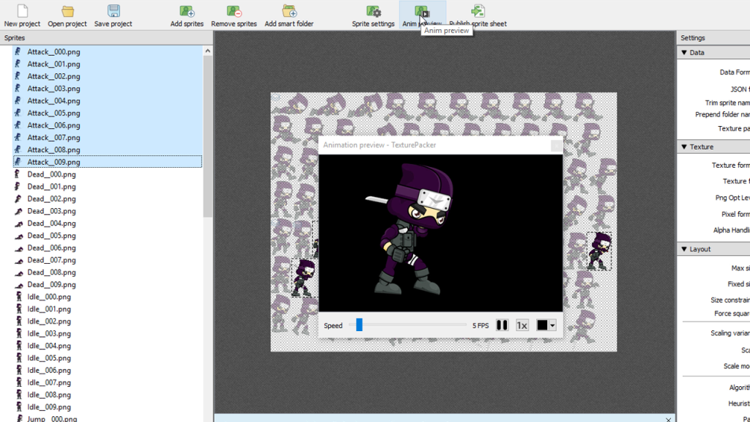Open a project with the Open project icon

click(x=67, y=11)
